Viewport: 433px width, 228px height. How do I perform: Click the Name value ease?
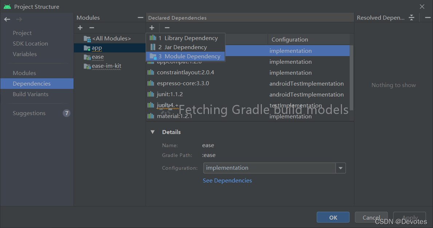(x=208, y=145)
